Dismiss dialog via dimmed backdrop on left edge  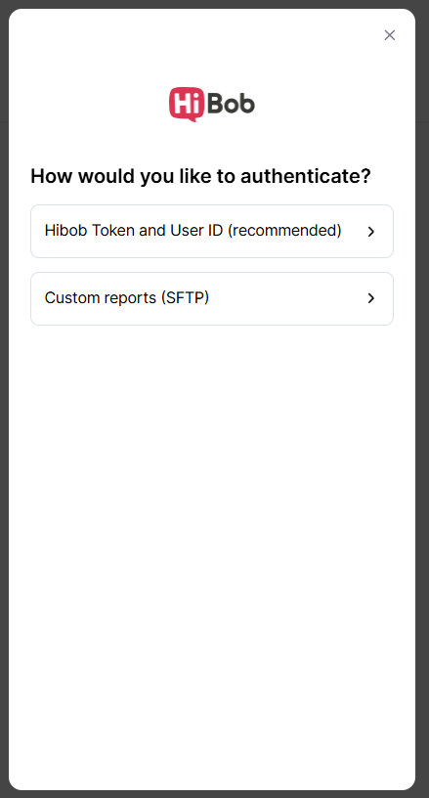point(4,407)
